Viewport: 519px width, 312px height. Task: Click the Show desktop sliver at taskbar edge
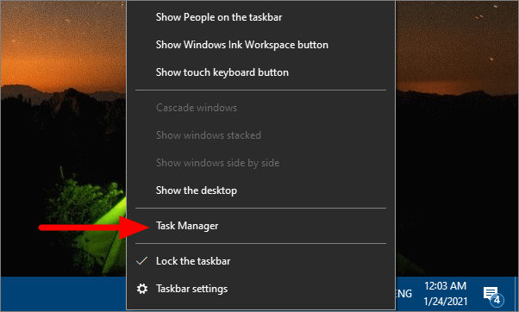(x=516, y=294)
